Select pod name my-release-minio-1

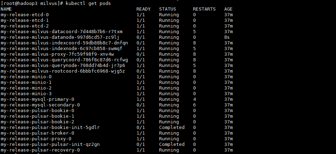(26, 82)
